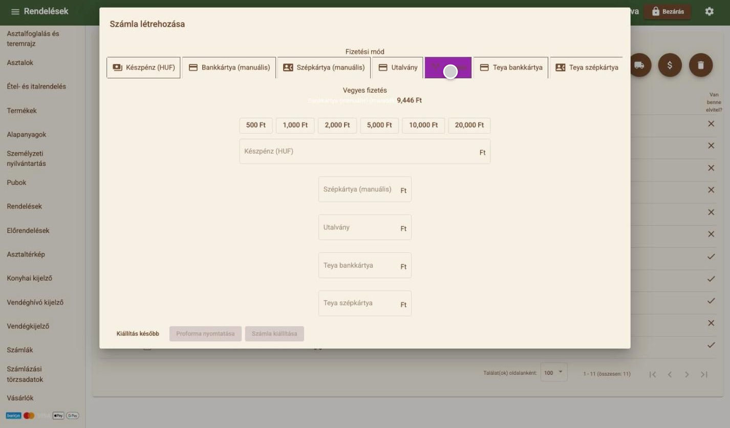Select the Teya szépkártya payment tab
Image resolution: width=730 pixels, height=428 pixels.
tap(587, 68)
